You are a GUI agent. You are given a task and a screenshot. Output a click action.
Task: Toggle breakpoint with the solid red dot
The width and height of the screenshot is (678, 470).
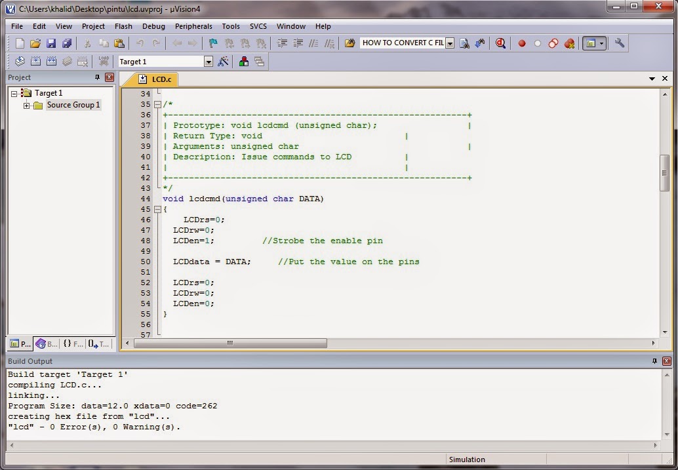pyautogui.click(x=522, y=43)
